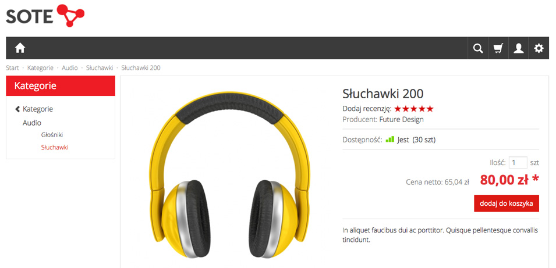Rate product with the first star
The image size is (556, 268).
tap(398, 109)
